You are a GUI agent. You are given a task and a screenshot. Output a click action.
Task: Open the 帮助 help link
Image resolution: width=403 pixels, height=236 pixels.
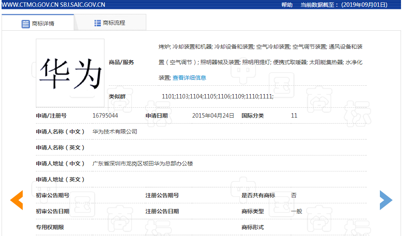click(x=287, y=5)
